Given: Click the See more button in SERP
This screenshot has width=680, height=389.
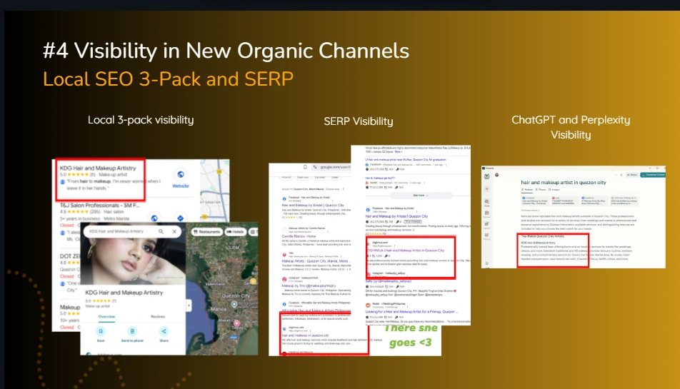Looking at the screenshot, I should coord(421,195).
